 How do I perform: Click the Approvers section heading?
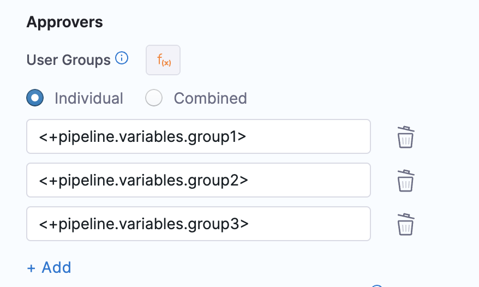[65, 22]
